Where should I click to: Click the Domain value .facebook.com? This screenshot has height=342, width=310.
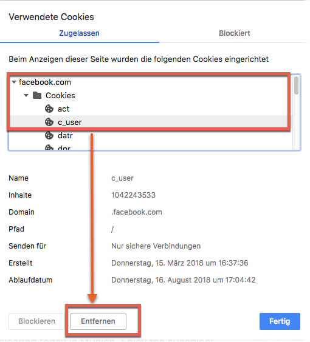[x=137, y=212]
